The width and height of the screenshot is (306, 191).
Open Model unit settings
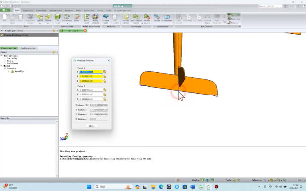click(x=86, y=19)
